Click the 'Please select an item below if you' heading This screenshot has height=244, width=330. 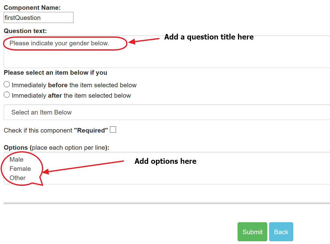point(55,73)
